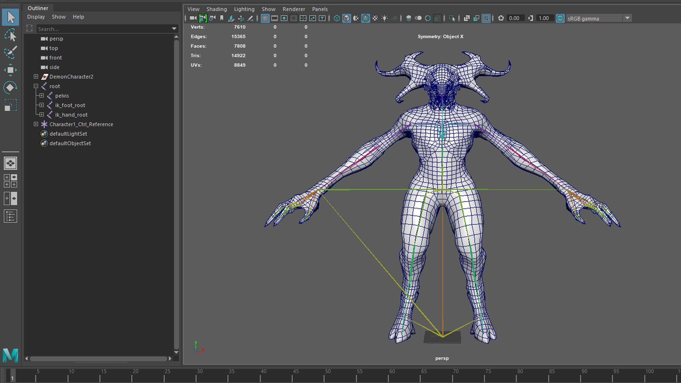This screenshot has height=383, width=681.
Task: Toggle the Film gate display
Action: pyautogui.click(x=275, y=18)
